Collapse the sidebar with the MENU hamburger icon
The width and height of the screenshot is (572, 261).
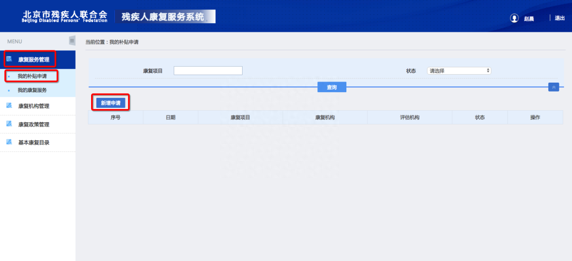click(x=72, y=41)
